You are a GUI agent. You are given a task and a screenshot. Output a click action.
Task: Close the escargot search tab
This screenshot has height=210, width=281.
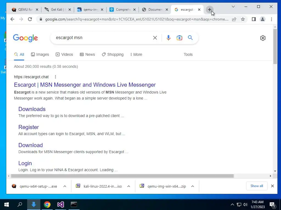[x=199, y=10]
